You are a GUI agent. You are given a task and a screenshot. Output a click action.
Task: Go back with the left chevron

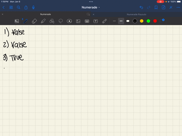[3, 8]
